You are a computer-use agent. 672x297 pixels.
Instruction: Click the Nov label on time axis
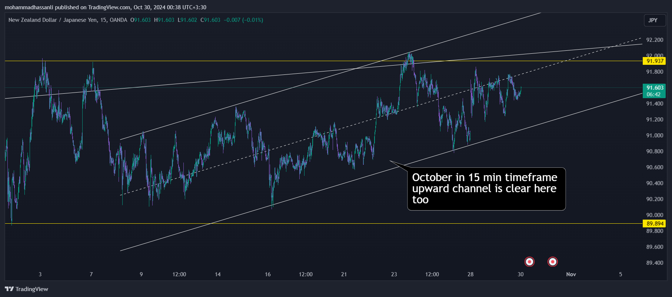pyautogui.click(x=571, y=274)
